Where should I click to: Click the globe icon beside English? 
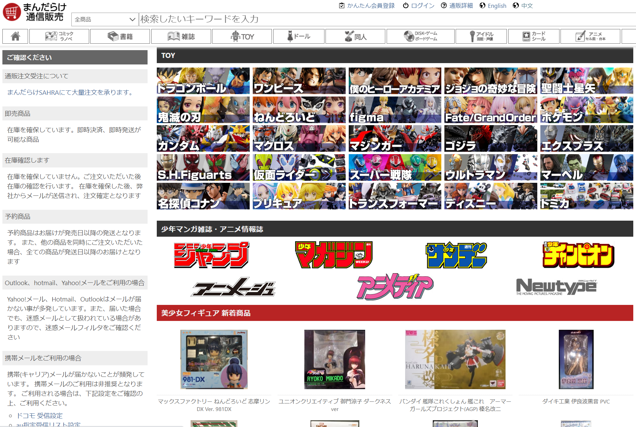click(482, 5)
